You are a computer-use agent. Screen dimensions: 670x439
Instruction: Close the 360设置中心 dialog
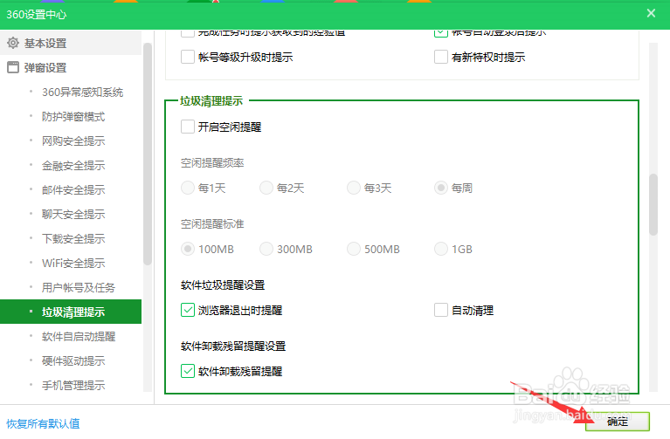651,14
